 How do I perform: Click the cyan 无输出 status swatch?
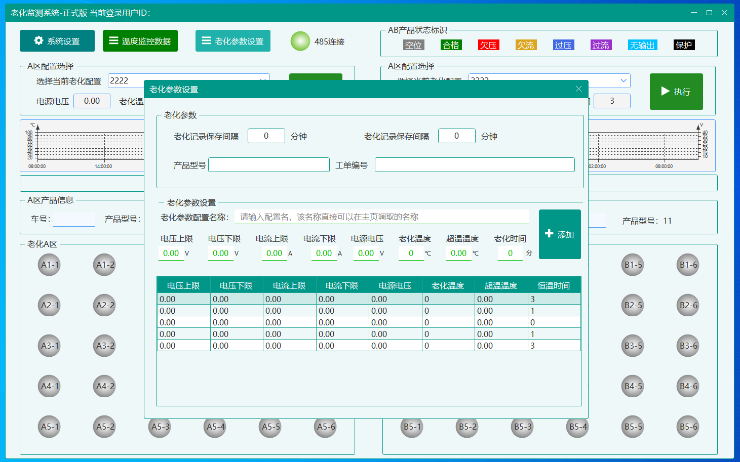(642, 45)
